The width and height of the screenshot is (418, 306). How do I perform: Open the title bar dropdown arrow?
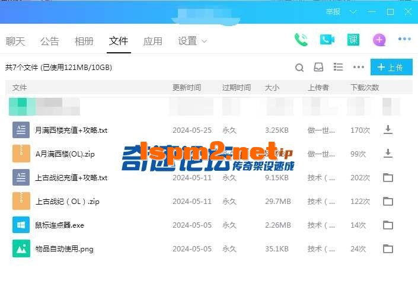[x=353, y=11]
